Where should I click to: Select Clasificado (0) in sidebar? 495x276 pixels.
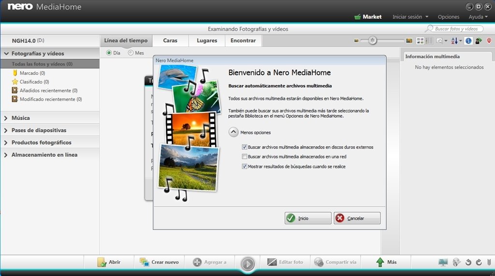click(x=34, y=82)
